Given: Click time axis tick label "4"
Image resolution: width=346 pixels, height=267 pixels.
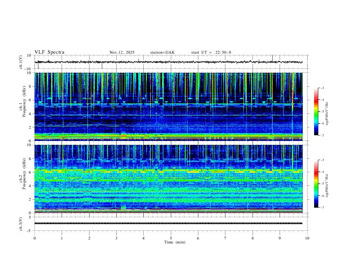Looking at the screenshot, I should pyautogui.click(x=143, y=238).
